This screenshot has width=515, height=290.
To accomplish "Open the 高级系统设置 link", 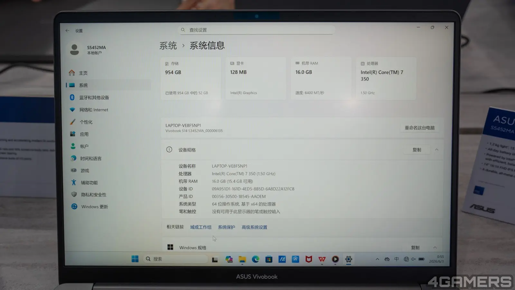I will [254, 227].
